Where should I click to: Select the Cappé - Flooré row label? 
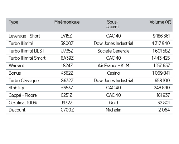pyautogui.click(x=23, y=95)
